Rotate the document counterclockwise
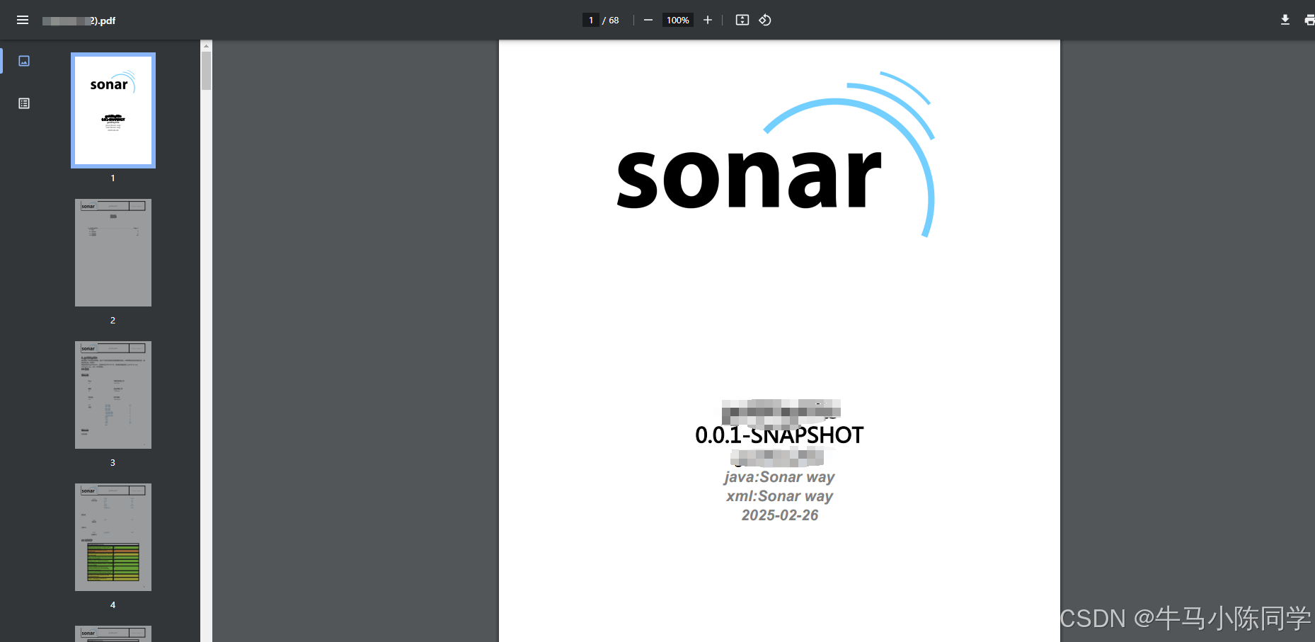This screenshot has width=1315, height=642. tap(765, 20)
